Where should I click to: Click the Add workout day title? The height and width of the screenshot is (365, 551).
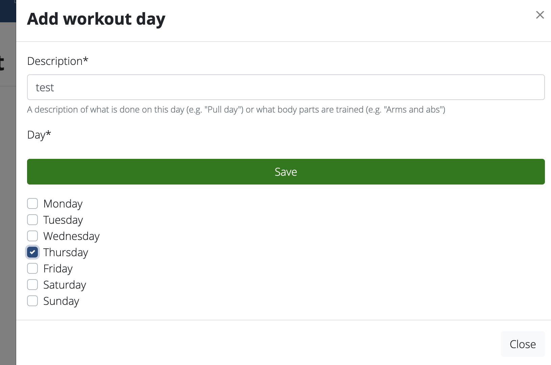(96, 19)
